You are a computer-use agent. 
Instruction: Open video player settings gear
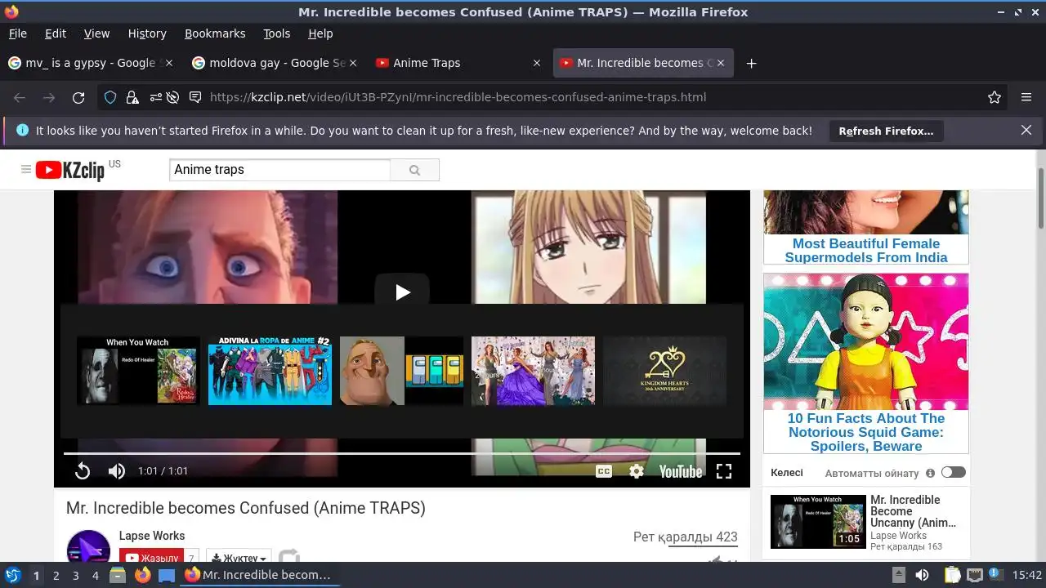tap(637, 471)
